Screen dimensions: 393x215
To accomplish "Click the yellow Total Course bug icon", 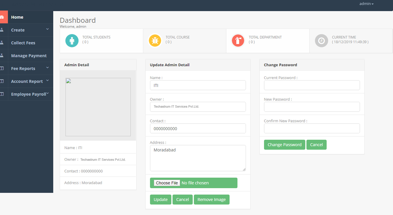I will click(155, 41).
